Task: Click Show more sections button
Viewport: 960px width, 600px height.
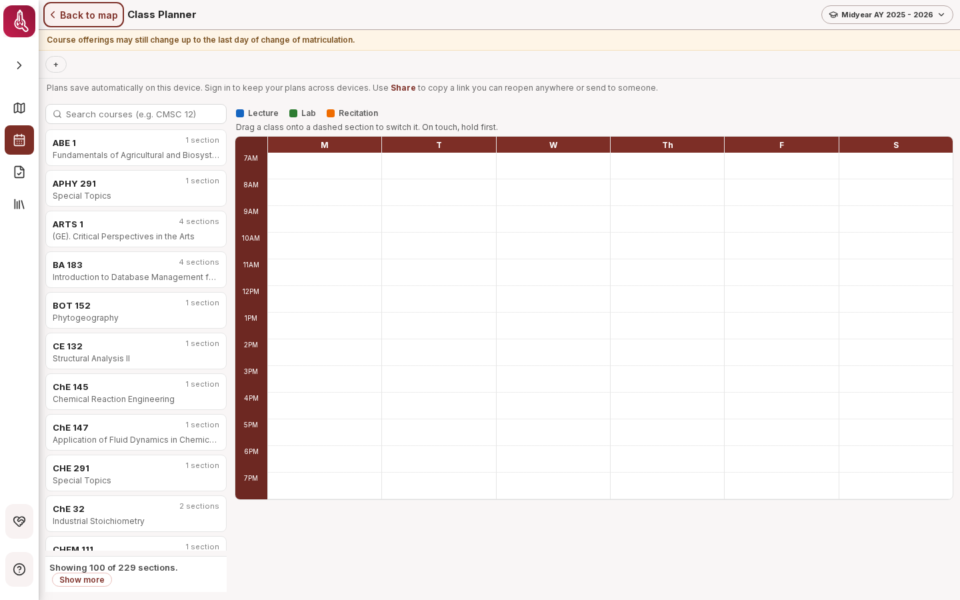Action: (82, 580)
